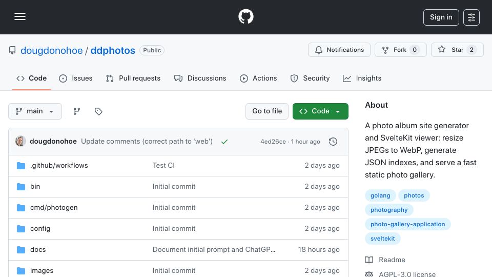Open the 'Initial commit' message for bin
The height and width of the screenshot is (277, 492).
tap(174, 187)
